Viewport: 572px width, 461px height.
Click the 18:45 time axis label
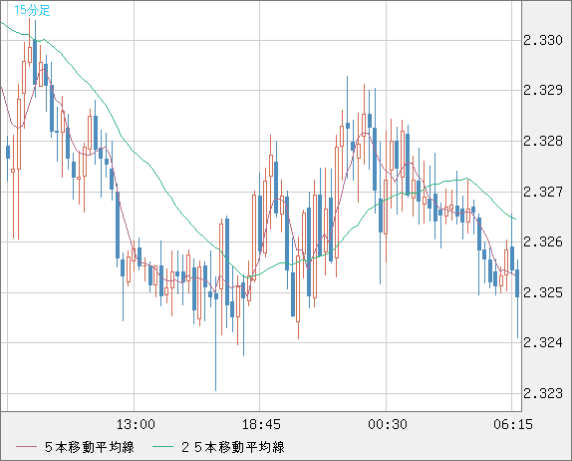[261, 424]
